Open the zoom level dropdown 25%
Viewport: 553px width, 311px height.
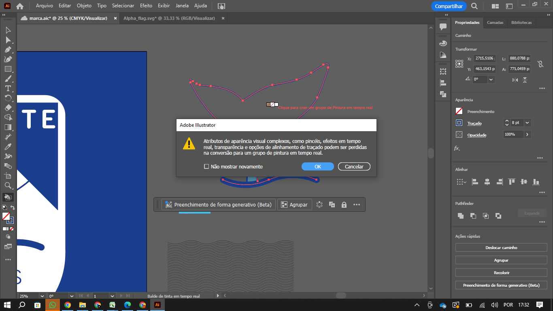pos(42,296)
